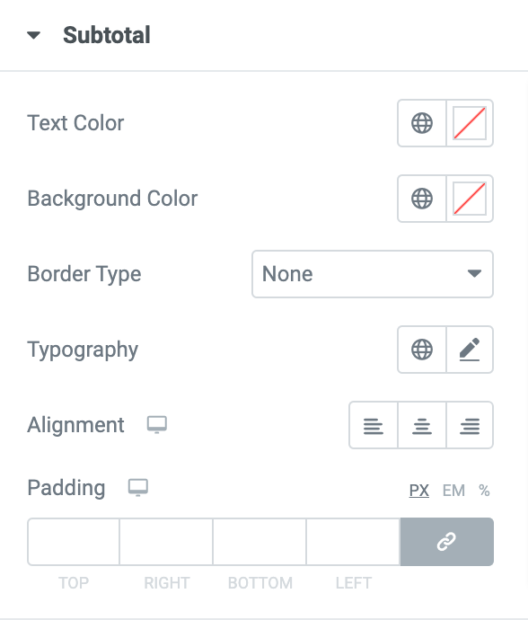Viewport: 528px width, 620px height.
Task: Align subtotal text right
Action: (470, 425)
